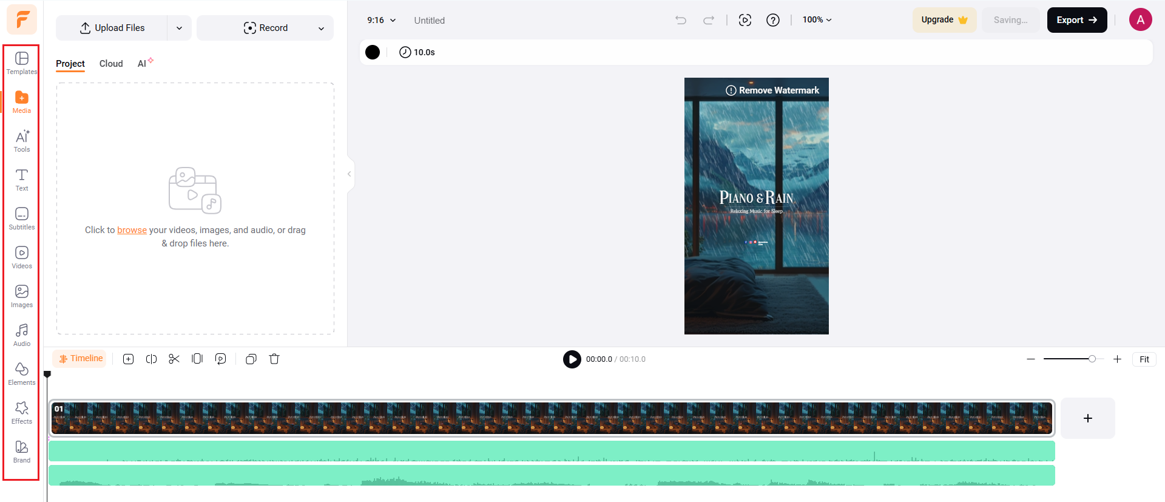This screenshot has height=502, width=1165.
Task: Open the Images stock panel
Action: pos(22,296)
